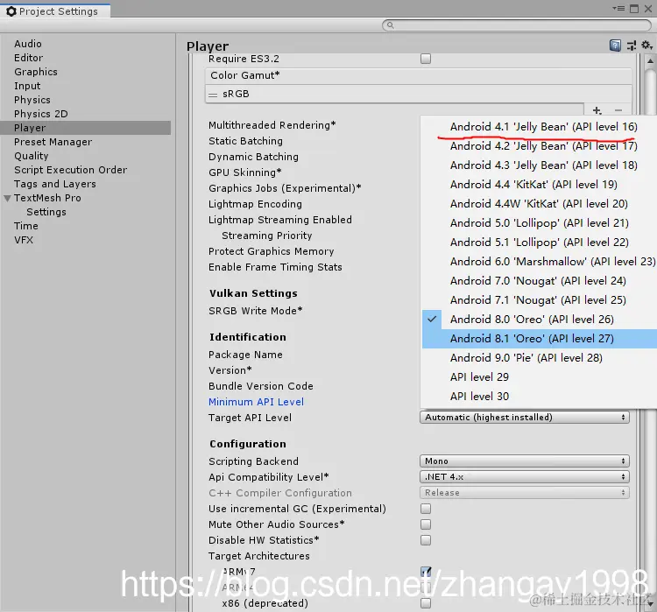Select the sRGB color gamut entry
The height and width of the screenshot is (612, 657).
click(418, 94)
